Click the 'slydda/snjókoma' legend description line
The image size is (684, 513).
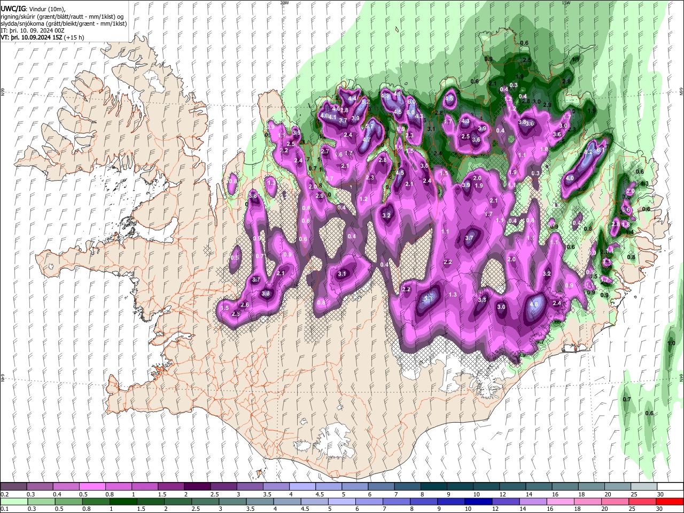tap(64, 24)
